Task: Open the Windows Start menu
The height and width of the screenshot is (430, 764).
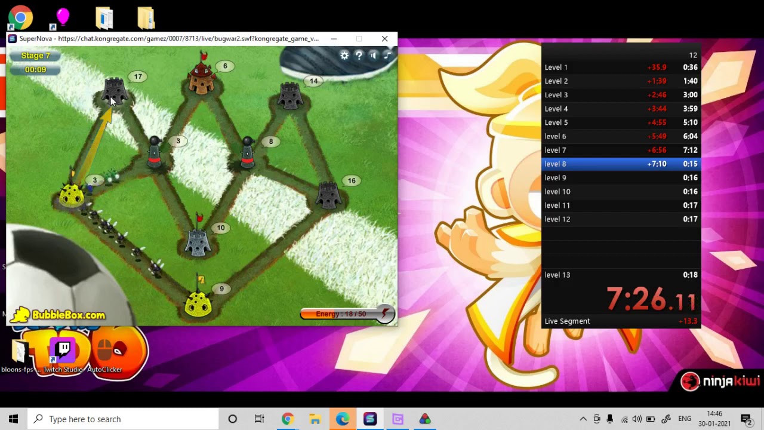Action: [14, 419]
